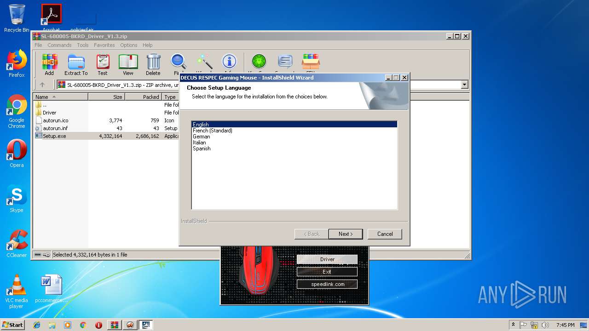The height and width of the screenshot is (331, 589).
Task: Sort by Packed column header in WinRAR
Action: coord(143,97)
